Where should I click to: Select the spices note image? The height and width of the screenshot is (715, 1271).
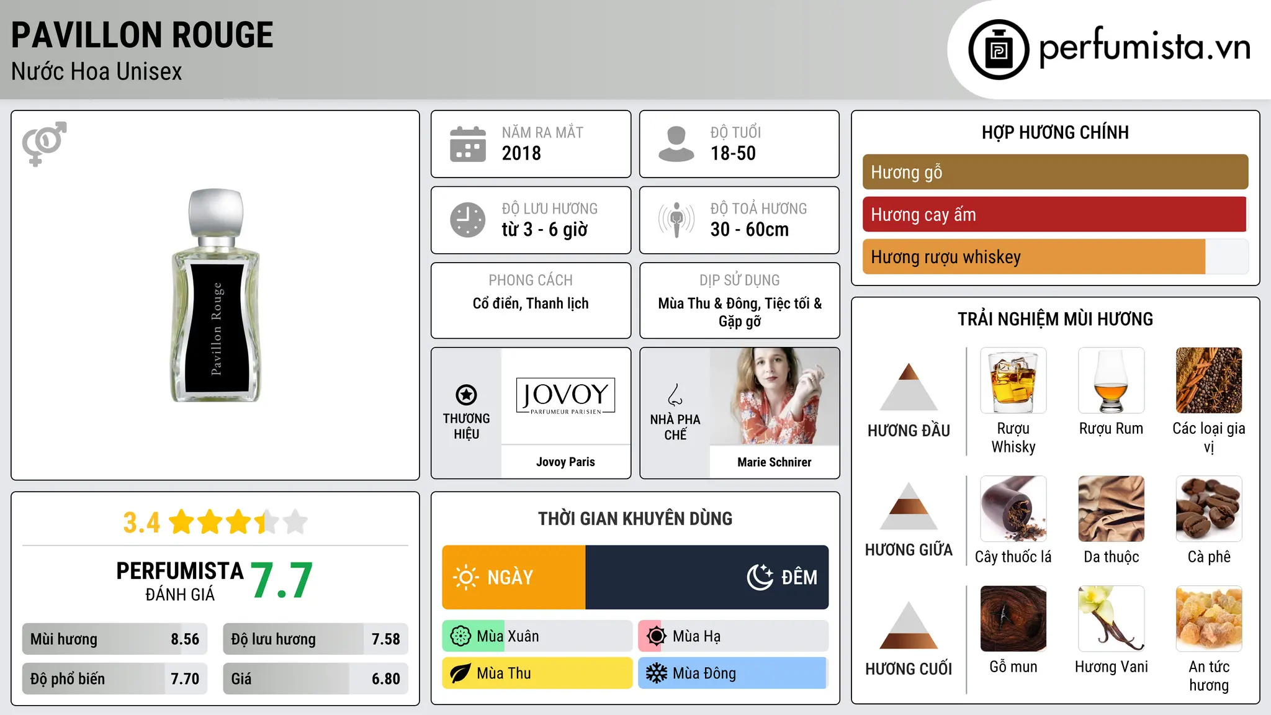1209,380
